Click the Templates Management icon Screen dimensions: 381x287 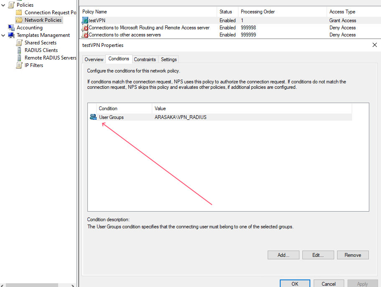click(x=11, y=35)
